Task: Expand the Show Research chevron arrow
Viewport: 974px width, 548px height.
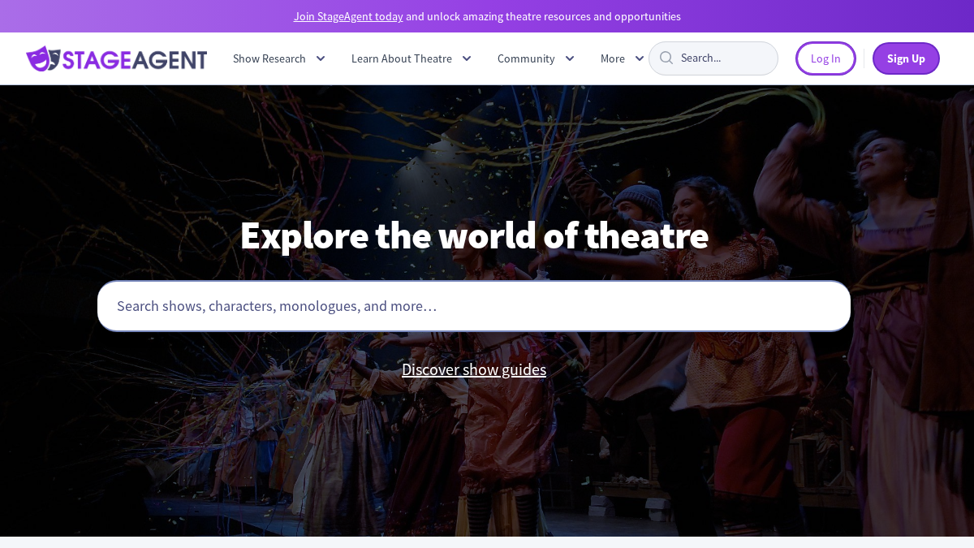Action: 321,58
